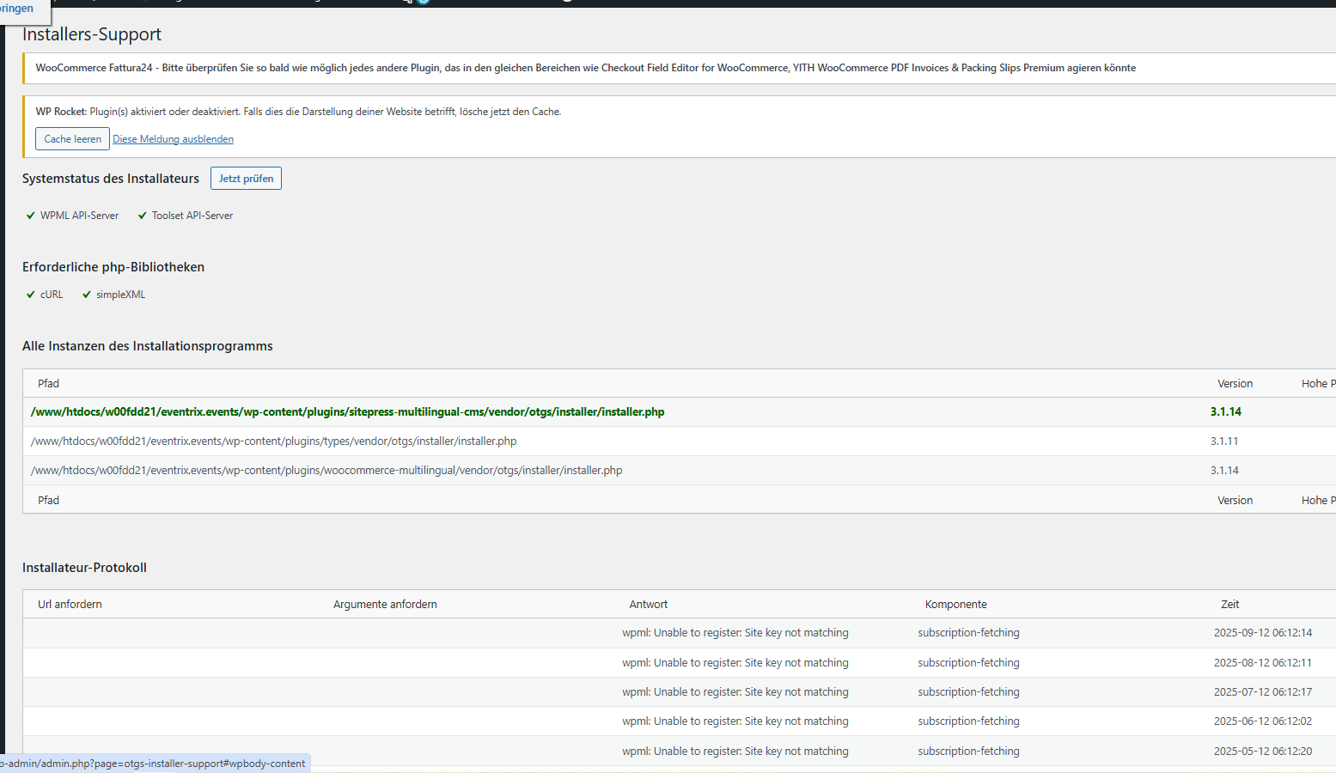This screenshot has height=773, width=1336.
Task: Click version 3.1.14 of sitepress-multilingual-cms installer
Action: coord(1226,412)
